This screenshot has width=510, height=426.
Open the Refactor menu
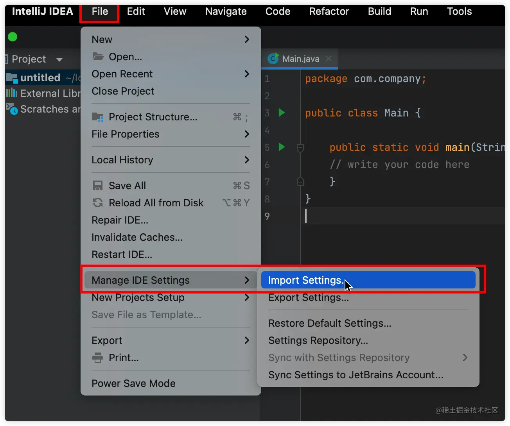point(329,12)
